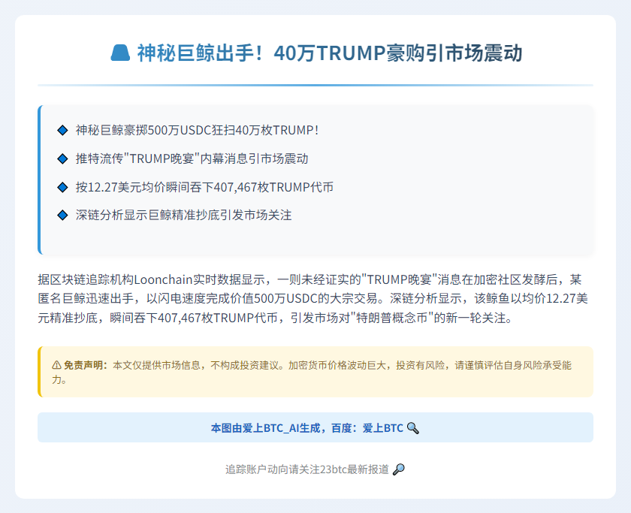This screenshot has height=513, width=631.
Task: Click the warning triangle icon before "免责声明"
Action: [x=57, y=365]
